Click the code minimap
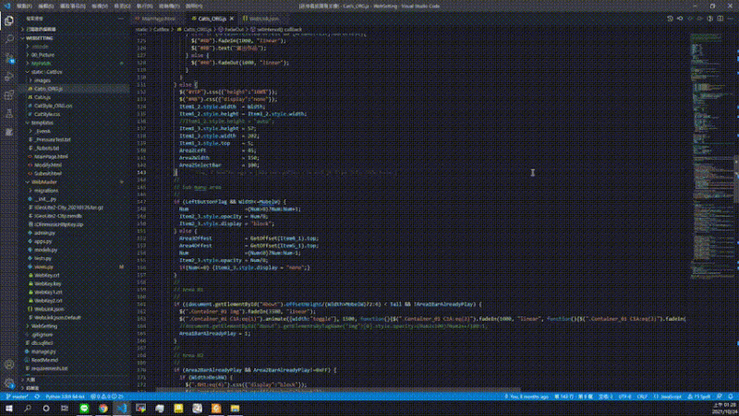The width and height of the screenshot is (739, 416). 710,155
